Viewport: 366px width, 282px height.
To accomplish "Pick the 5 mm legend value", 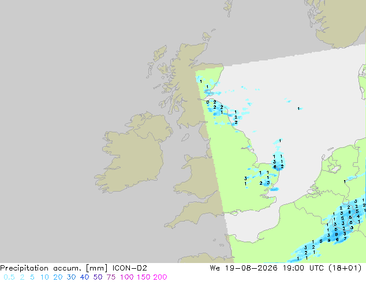I will pos(32,277).
